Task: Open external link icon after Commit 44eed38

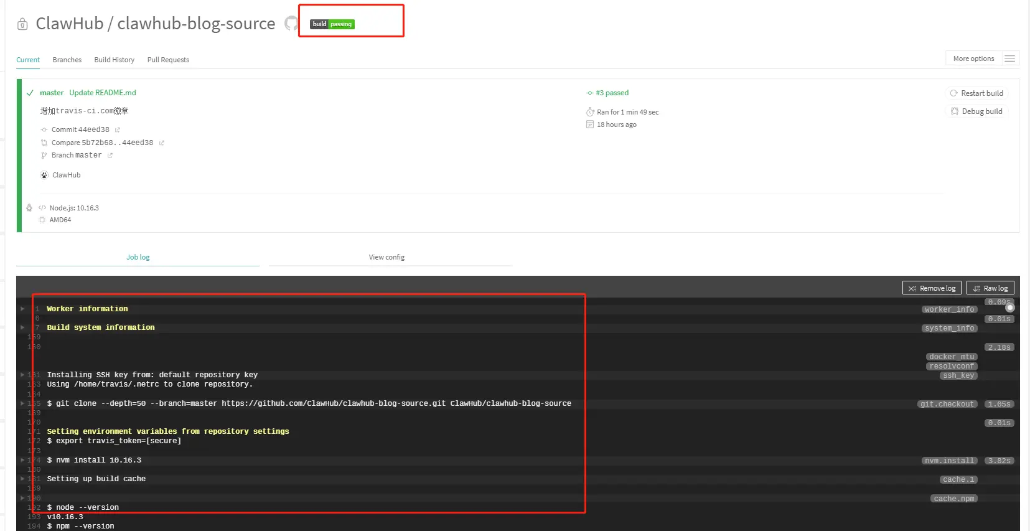Action: click(x=117, y=129)
